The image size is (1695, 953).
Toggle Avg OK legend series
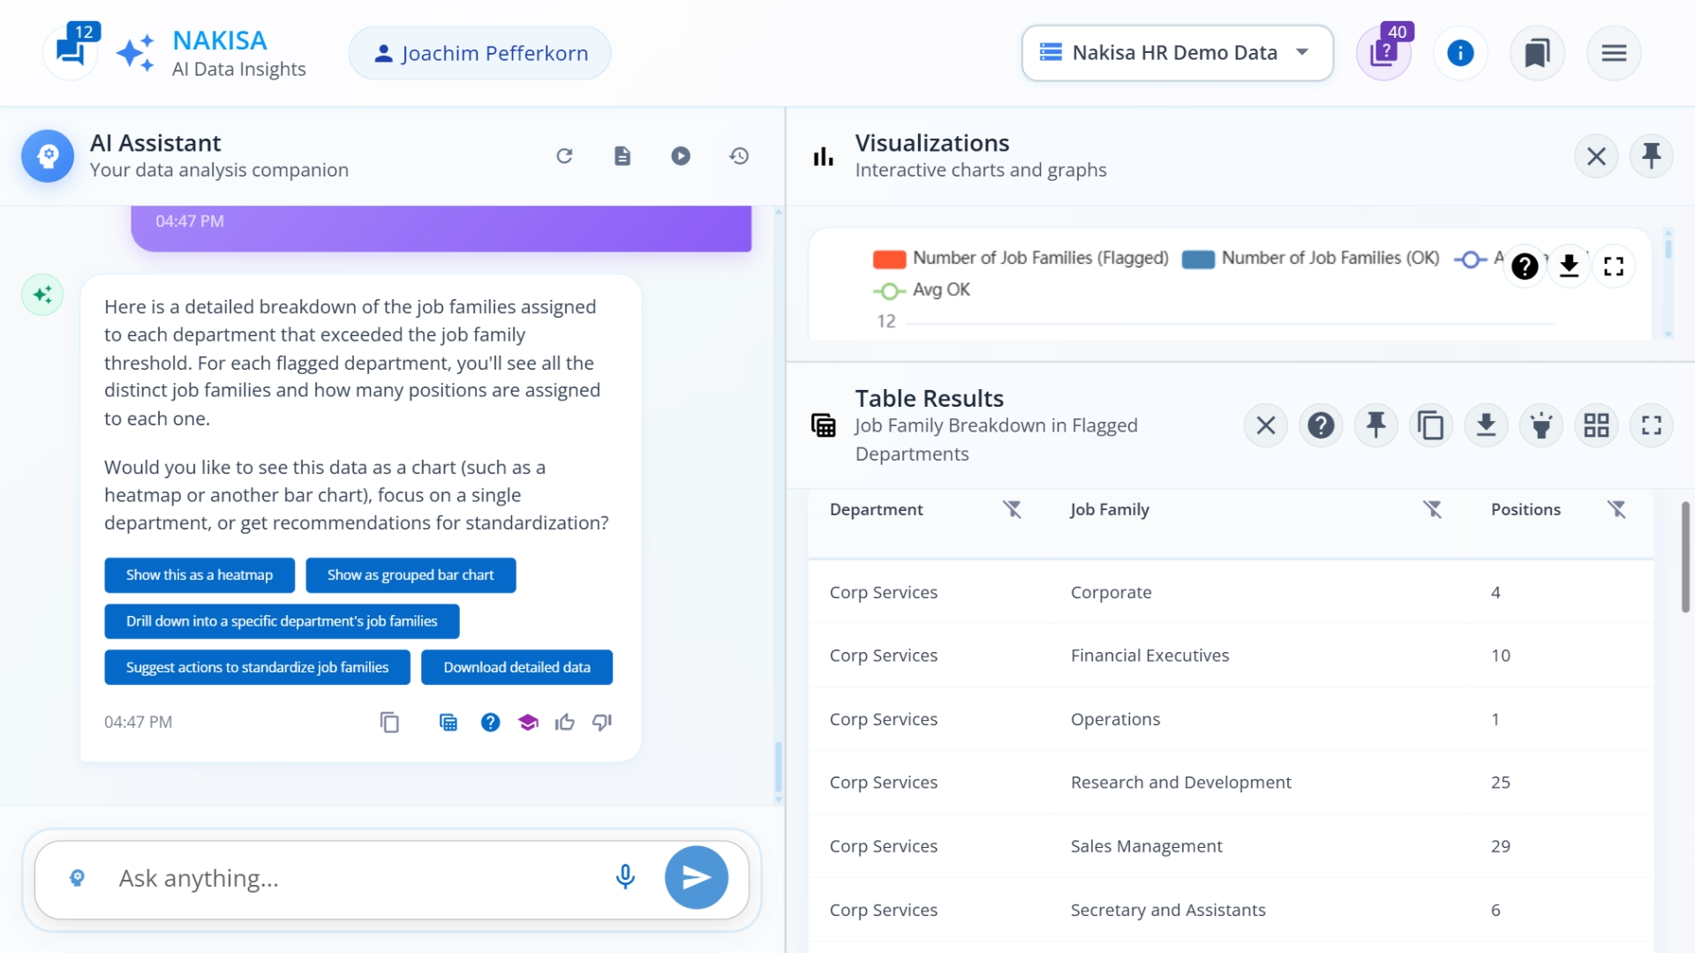point(922,290)
